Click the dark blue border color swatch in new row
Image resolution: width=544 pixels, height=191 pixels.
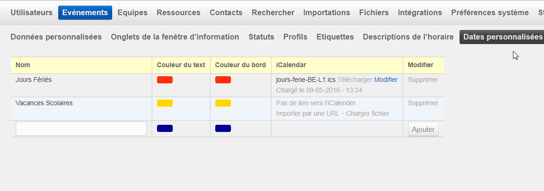[223, 129]
